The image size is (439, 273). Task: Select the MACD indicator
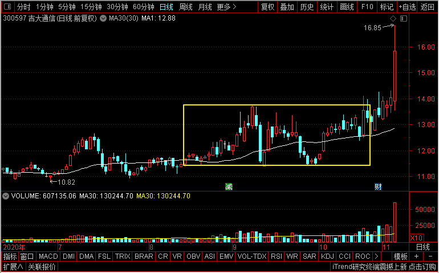click(48, 256)
